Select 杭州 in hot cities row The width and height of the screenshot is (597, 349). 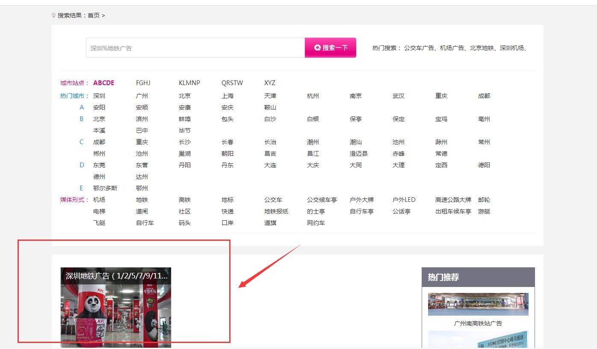pyautogui.click(x=313, y=96)
